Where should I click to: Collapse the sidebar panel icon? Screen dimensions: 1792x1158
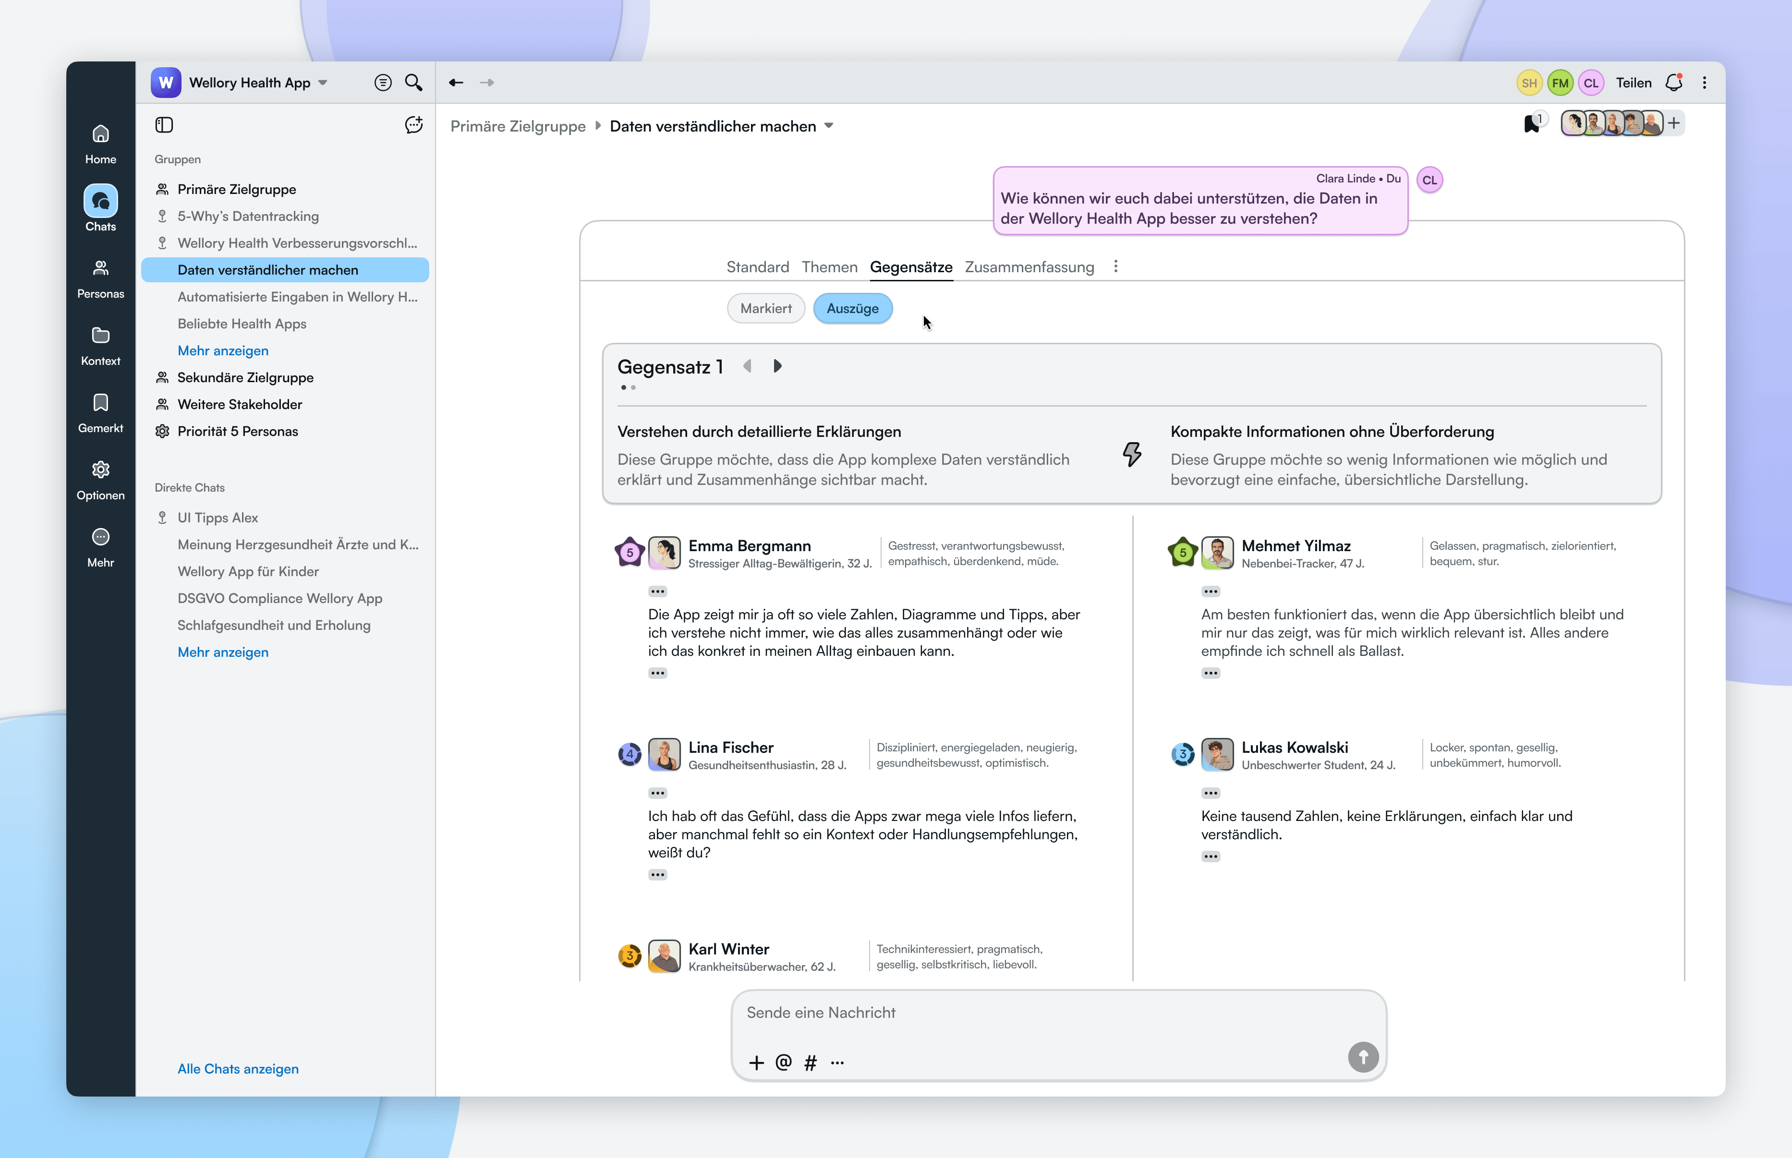(164, 125)
